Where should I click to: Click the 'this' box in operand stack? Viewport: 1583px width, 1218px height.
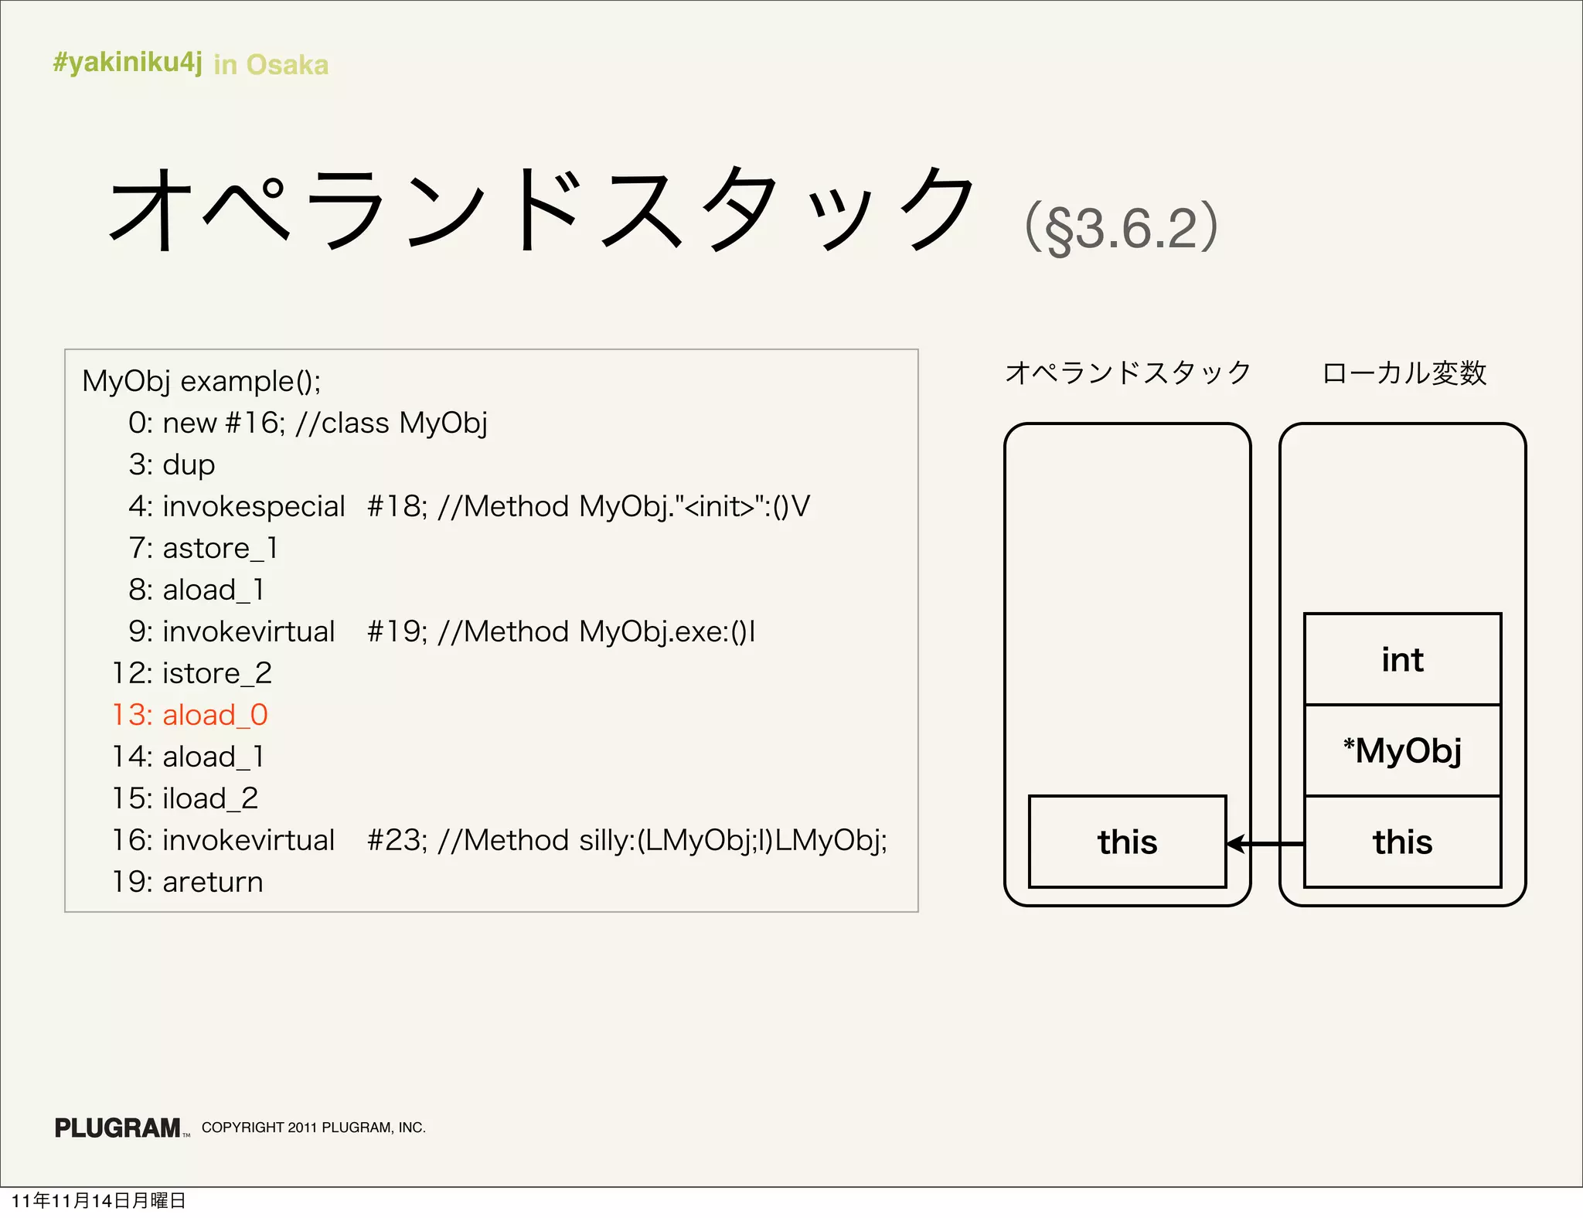coord(1127,842)
